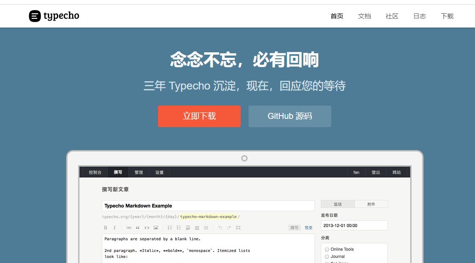Click inside the Markdown content text area

point(208,248)
